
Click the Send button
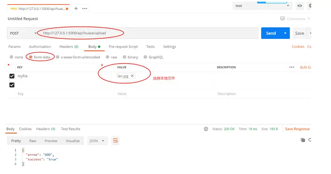point(271,33)
